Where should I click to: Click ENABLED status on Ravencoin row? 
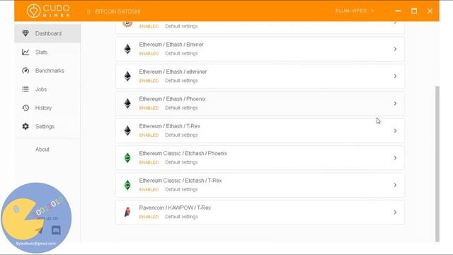tap(149, 217)
